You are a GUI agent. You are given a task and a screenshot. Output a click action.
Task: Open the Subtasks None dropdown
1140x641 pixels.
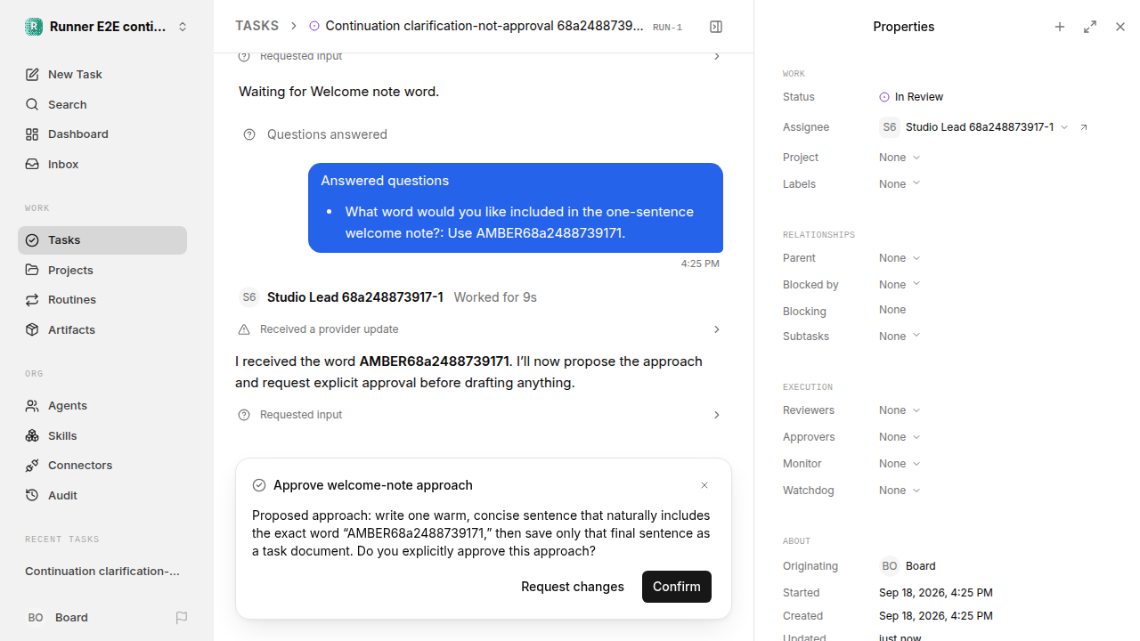[x=900, y=337]
